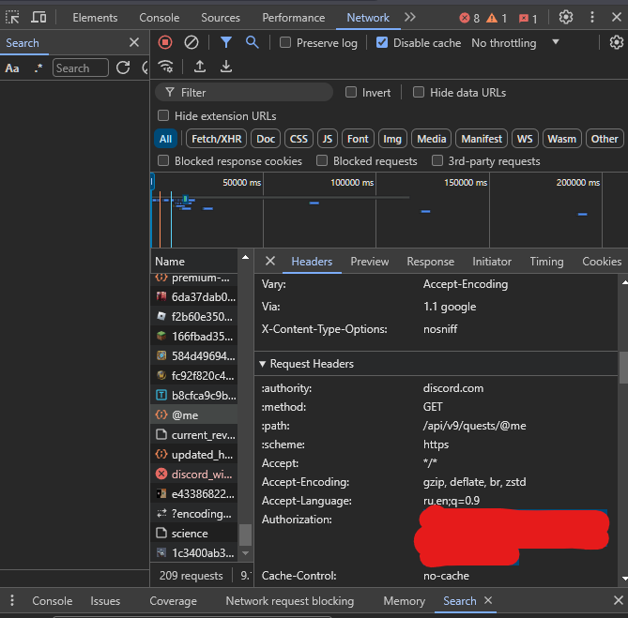Click the warnings triangle badge
This screenshot has height=618, width=628.
coord(497,18)
